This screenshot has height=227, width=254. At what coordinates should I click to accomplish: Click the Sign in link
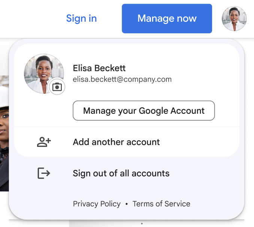pos(81,18)
